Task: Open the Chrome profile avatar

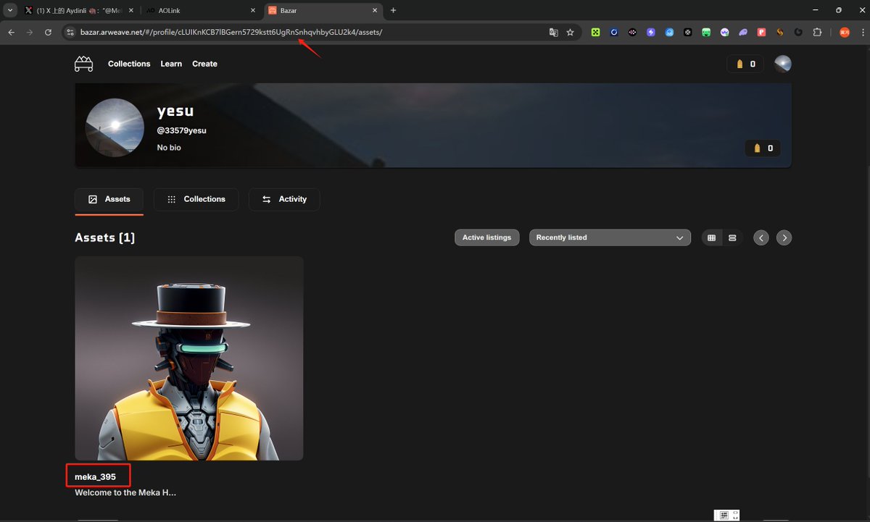Action: coord(844,33)
